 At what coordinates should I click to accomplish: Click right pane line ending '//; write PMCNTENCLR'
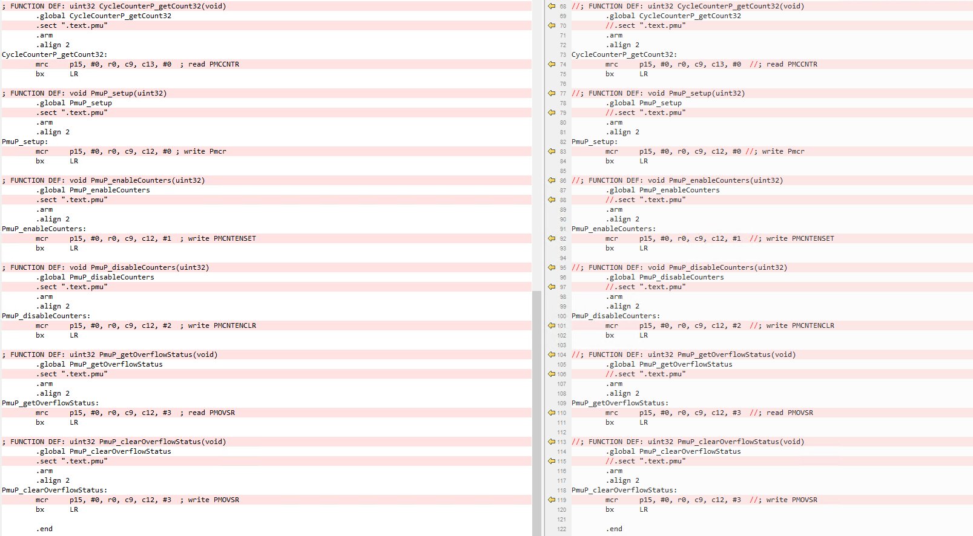772,325
